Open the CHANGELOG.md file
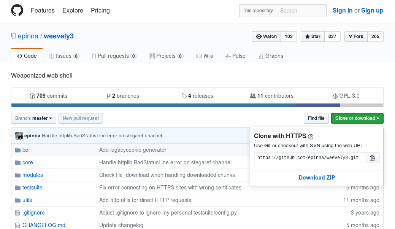The height and width of the screenshot is (229, 395). (x=44, y=226)
